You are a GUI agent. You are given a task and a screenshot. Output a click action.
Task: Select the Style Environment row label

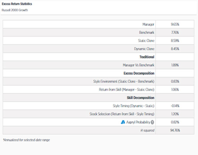(x=124, y=81)
